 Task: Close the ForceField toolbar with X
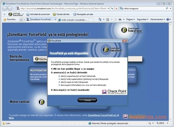point(4,14)
